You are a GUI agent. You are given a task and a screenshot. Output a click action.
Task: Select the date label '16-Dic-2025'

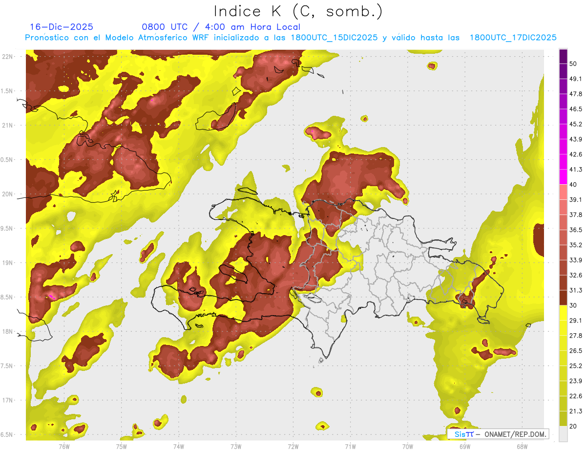62,27
